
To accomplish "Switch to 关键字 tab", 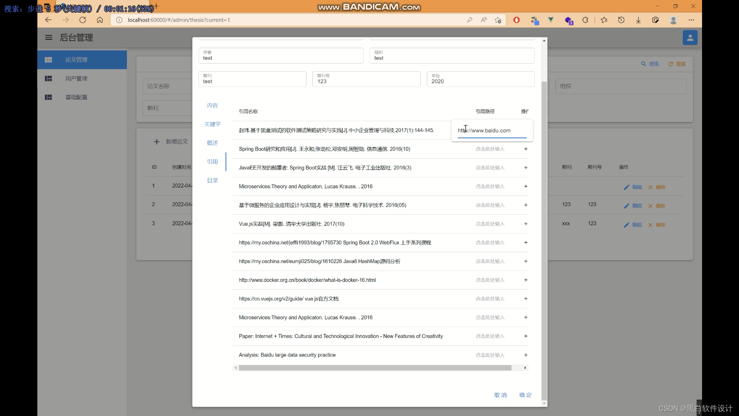I will [x=212, y=124].
